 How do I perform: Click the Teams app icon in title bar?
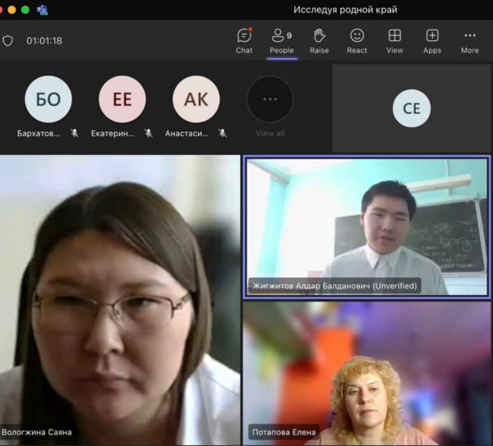click(x=42, y=10)
